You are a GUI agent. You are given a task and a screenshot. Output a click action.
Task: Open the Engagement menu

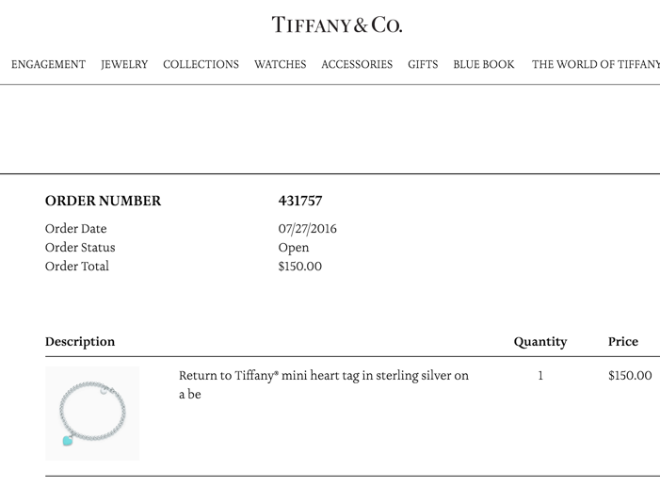48,64
